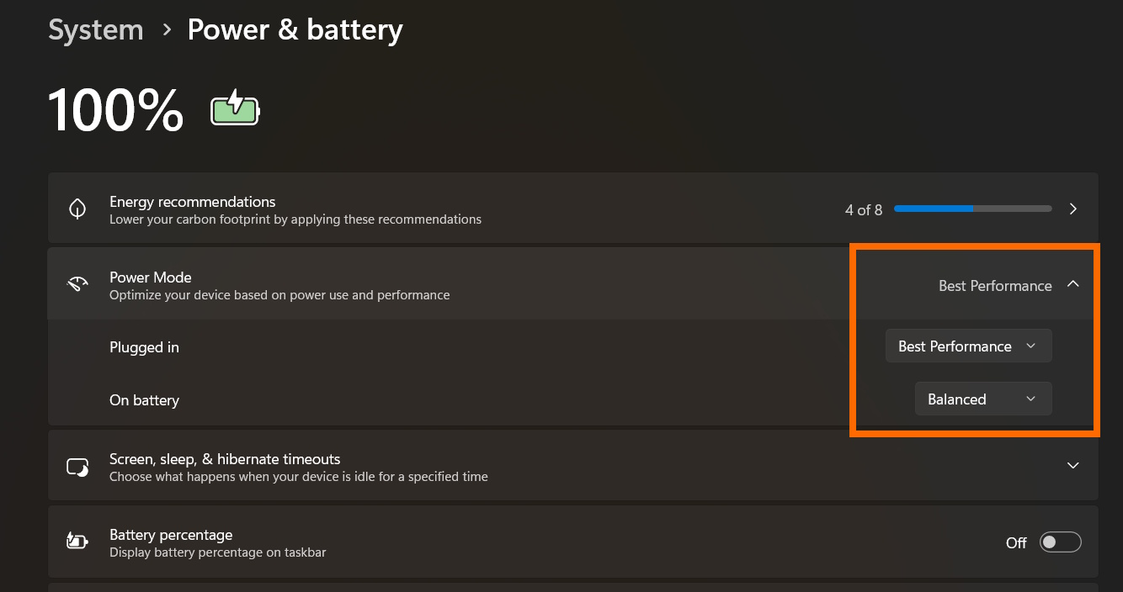Go back to System breadcrumb

[95, 30]
